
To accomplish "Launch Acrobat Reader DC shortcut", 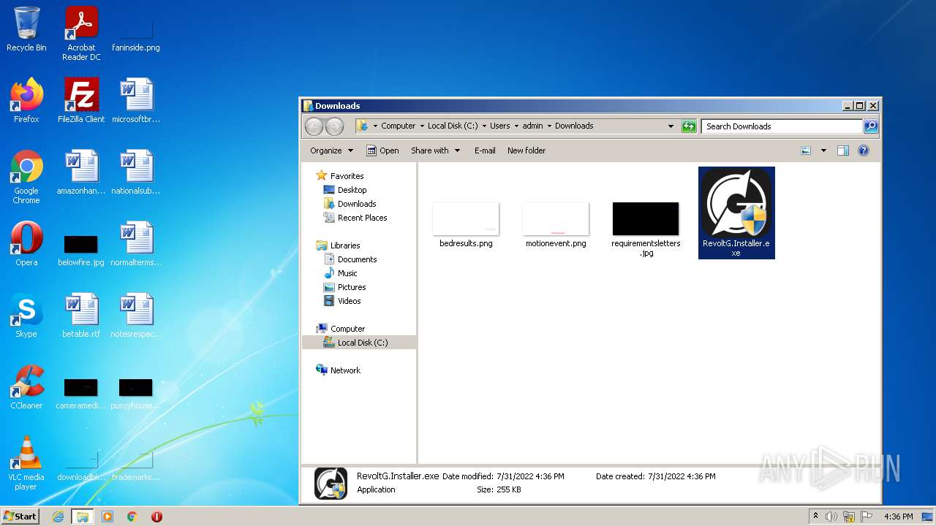I will (x=81, y=34).
